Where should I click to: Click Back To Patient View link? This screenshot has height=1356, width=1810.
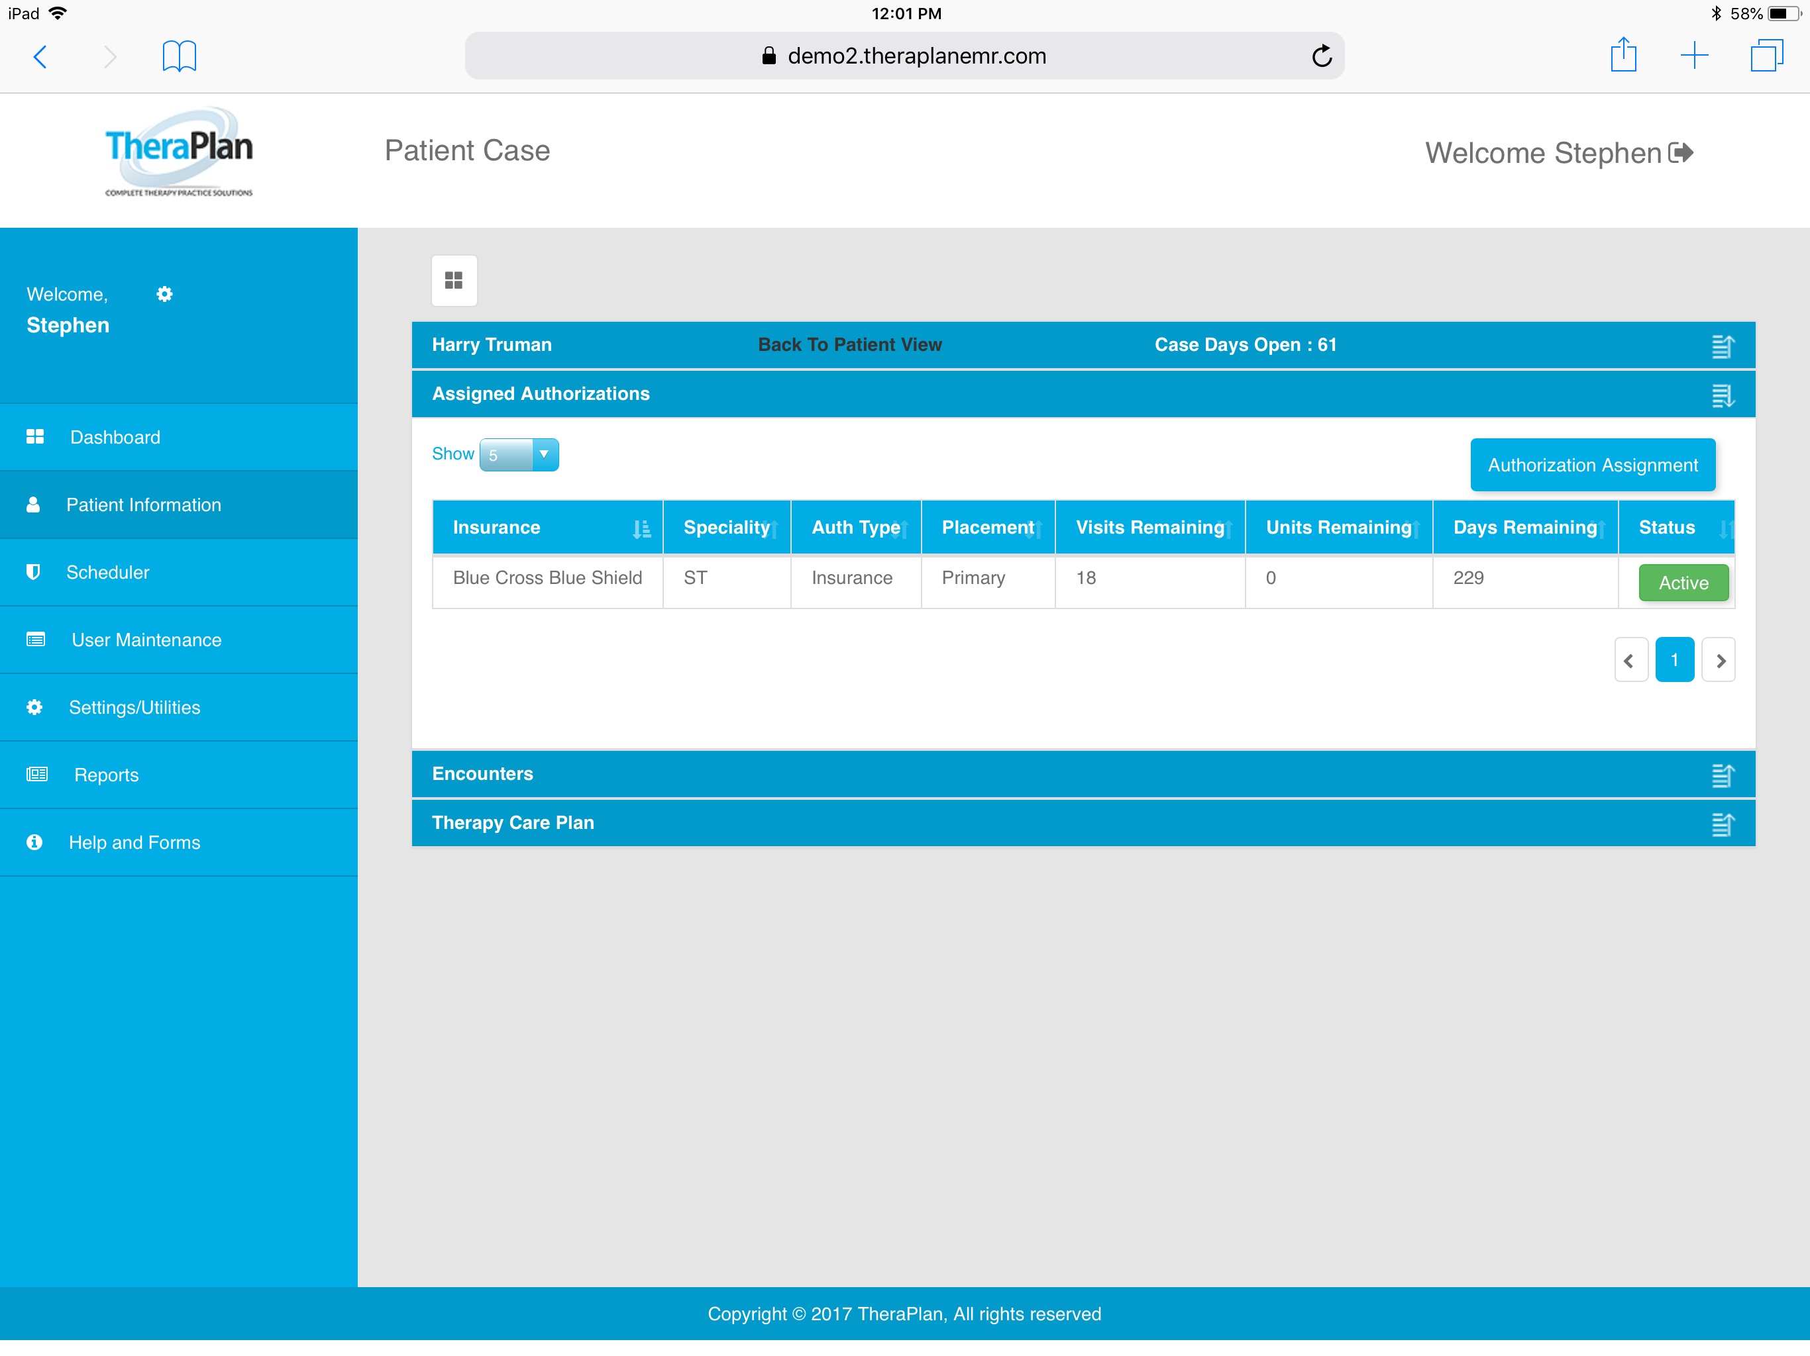coord(849,344)
